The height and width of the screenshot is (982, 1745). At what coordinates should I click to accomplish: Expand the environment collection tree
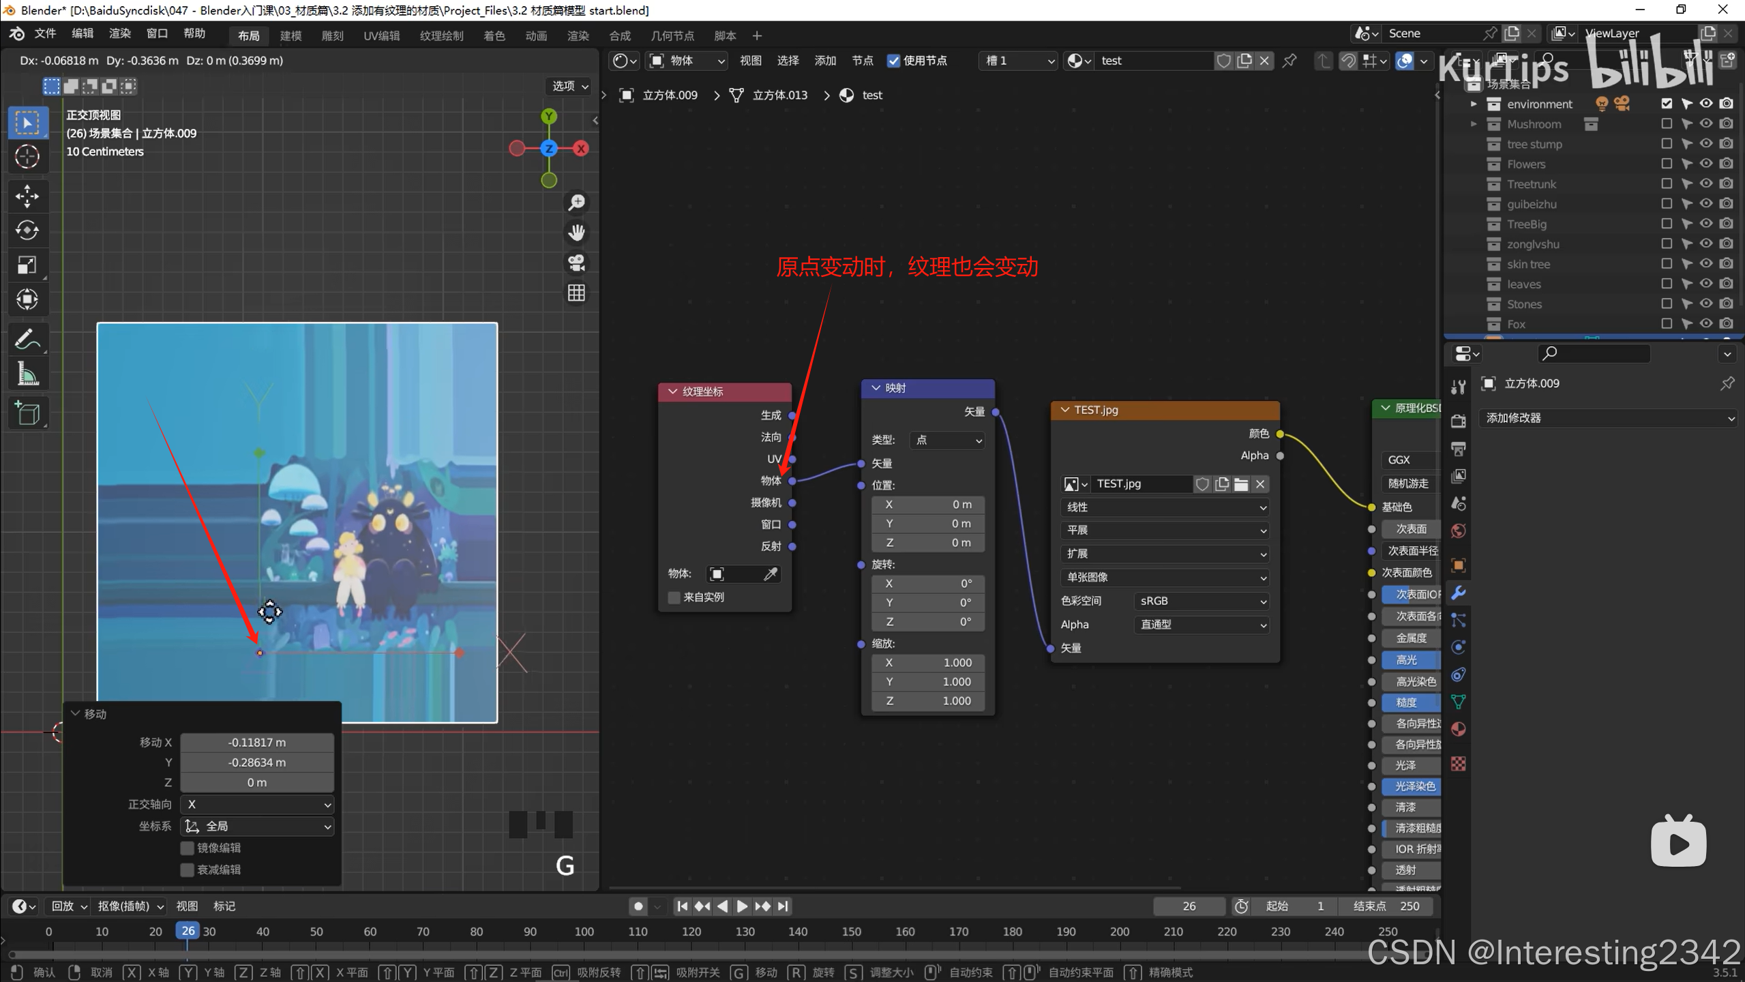click(1474, 104)
